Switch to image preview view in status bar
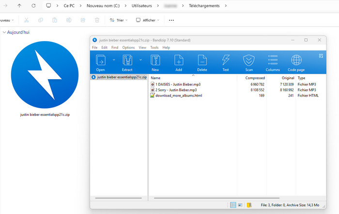 (x=240, y=205)
